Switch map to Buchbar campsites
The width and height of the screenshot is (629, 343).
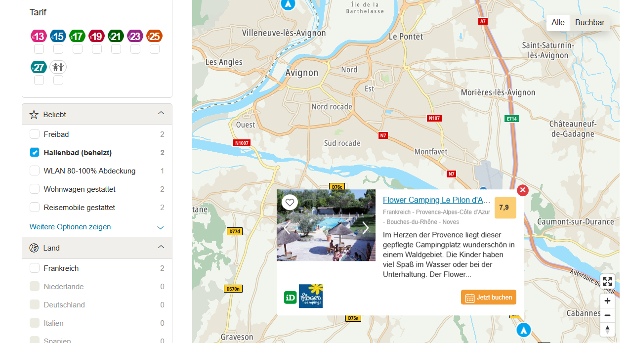[589, 23]
